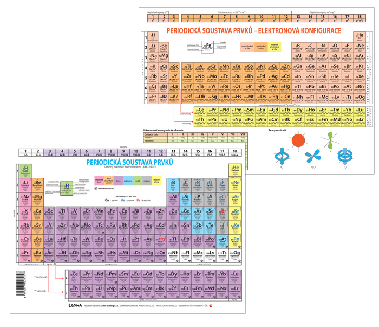Screen dimensions: 379x327
Task: Click the Czech flag icon beside manufacturer text
Action: point(211,306)
